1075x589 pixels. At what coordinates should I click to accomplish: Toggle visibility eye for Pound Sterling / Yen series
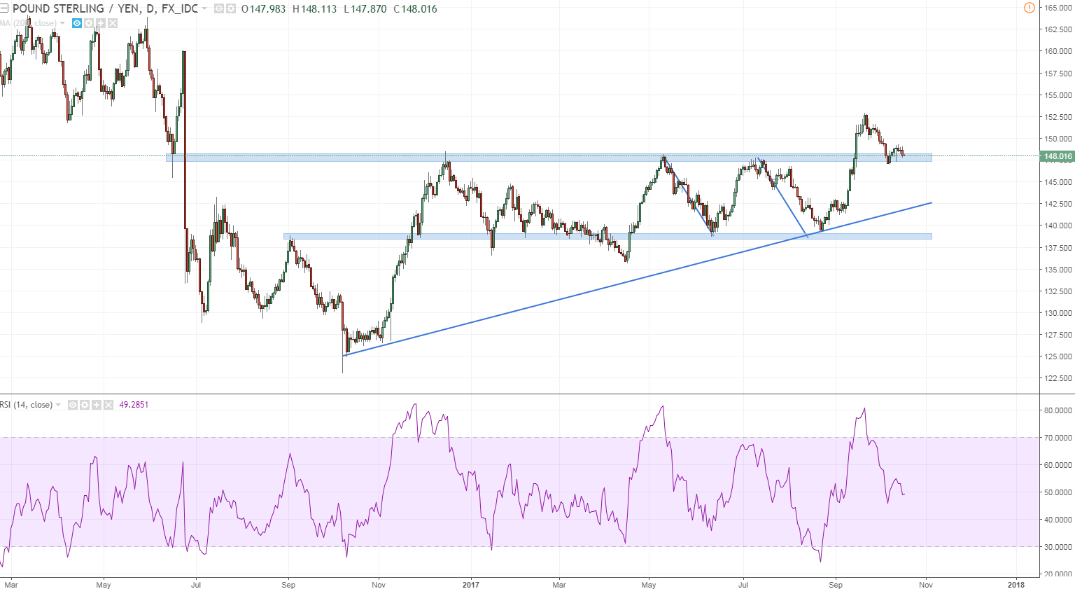pyautogui.click(x=218, y=8)
